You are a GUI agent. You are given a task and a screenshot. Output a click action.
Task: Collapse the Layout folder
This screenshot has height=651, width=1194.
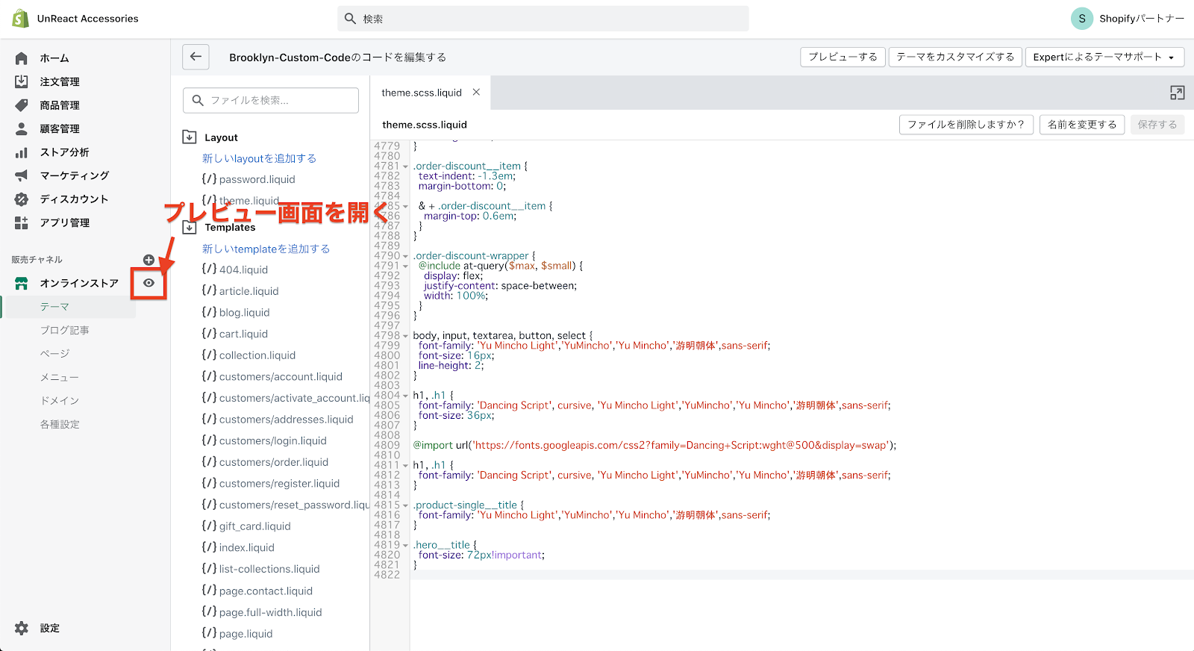[190, 137]
